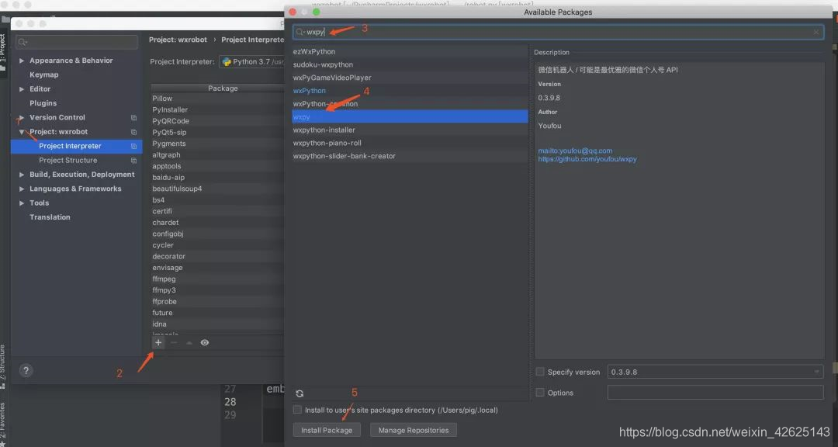The height and width of the screenshot is (447, 838).
Task: Expand Build, Execution, Deployment section
Action: [x=22, y=175]
